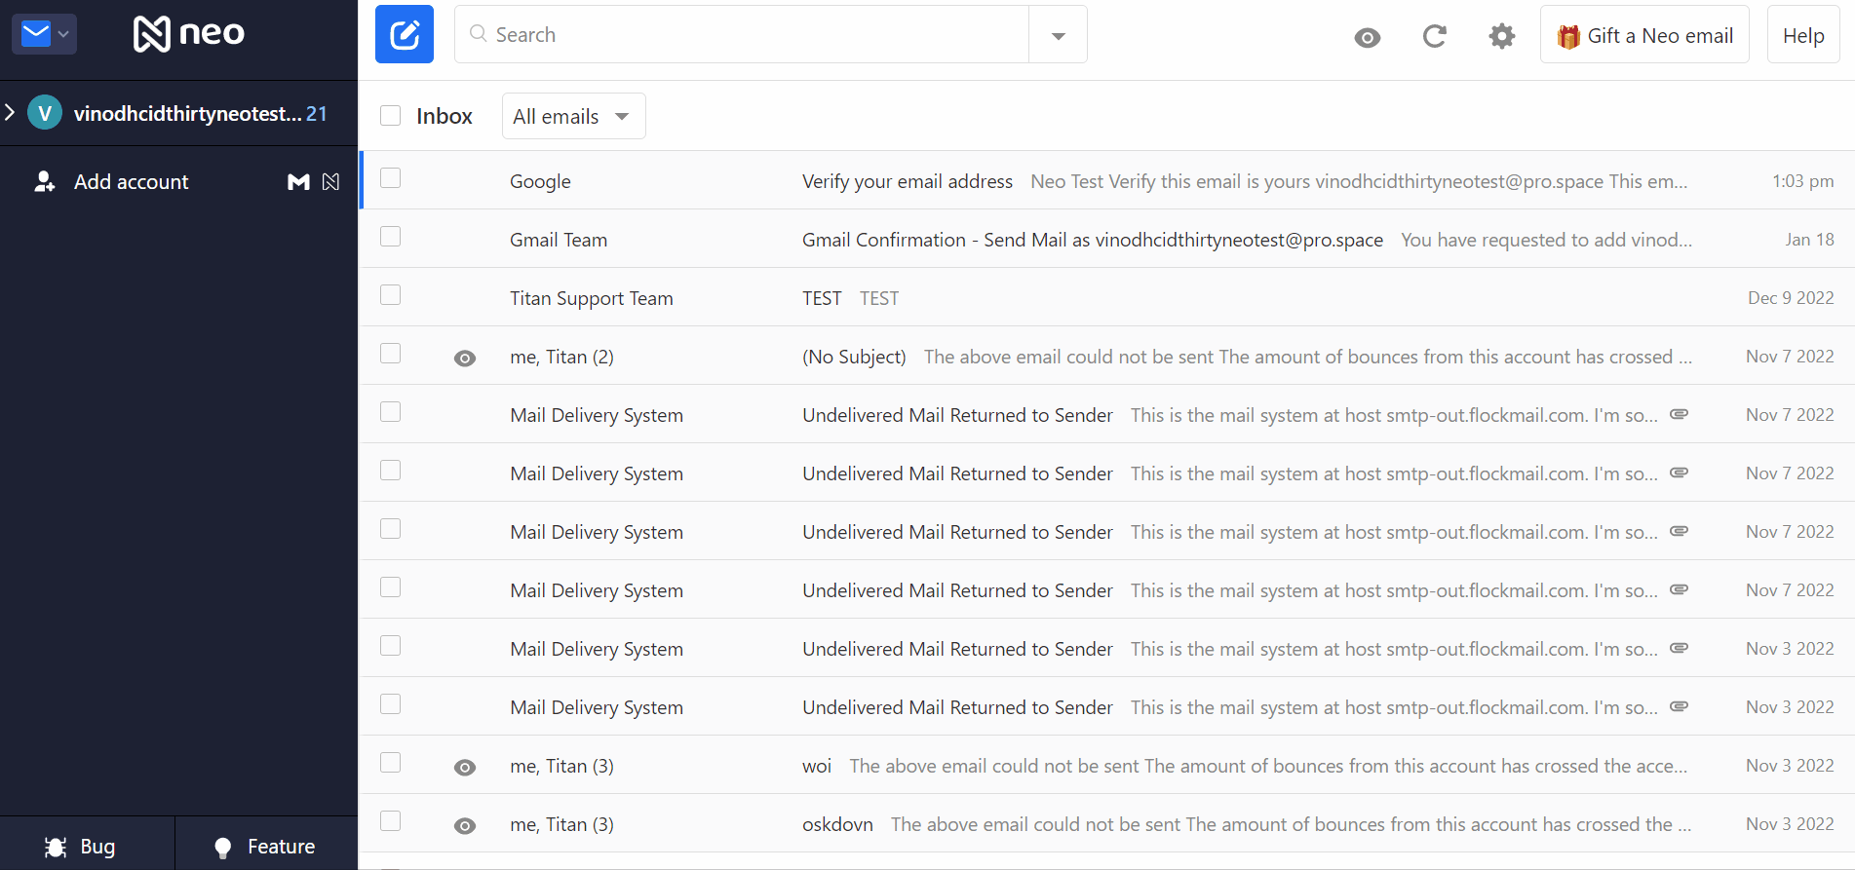1855x870 pixels.
Task: Expand the vinodhcidthirtyneotest account chevron
Action: click(x=10, y=113)
